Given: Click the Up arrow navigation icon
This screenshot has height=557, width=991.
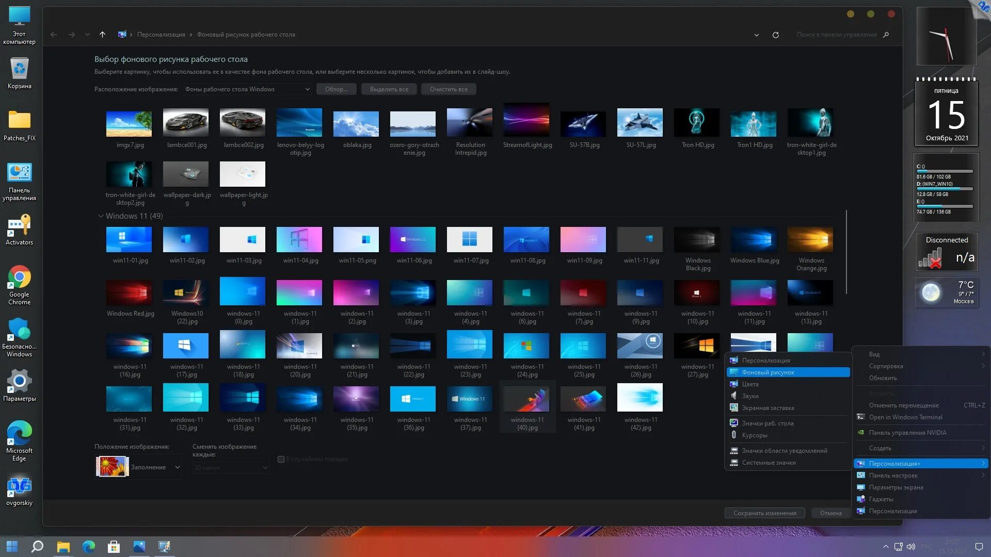Looking at the screenshot, I should pyautogui.click(x=102, y=35).
